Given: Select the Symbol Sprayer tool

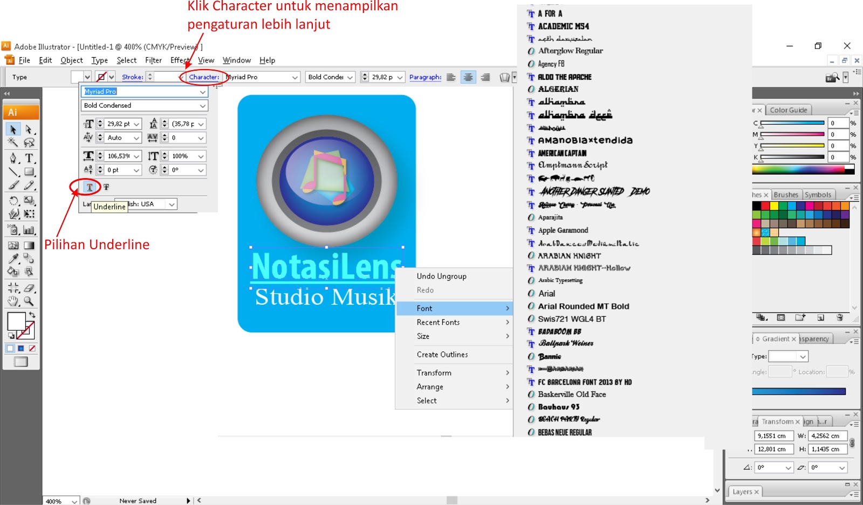Looking at the screenshot, I should pos(13,230).
